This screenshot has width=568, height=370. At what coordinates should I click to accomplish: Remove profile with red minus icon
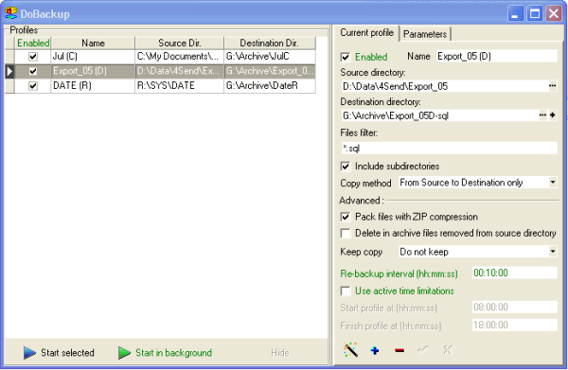tap(399, 350)
